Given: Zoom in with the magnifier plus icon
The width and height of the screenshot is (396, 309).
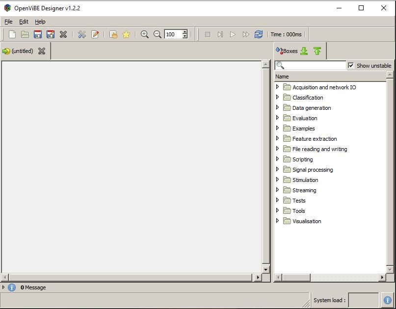Looking at the screenshot, I should pyautogui.click(x=144, y=34).
